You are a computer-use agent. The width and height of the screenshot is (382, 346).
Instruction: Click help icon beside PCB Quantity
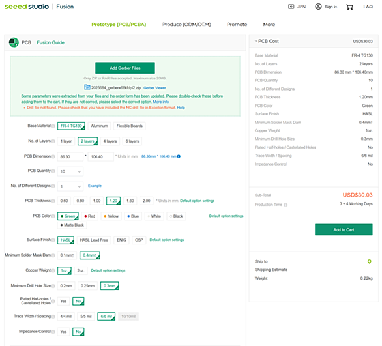pyautogui.click(x=53, y=171)
